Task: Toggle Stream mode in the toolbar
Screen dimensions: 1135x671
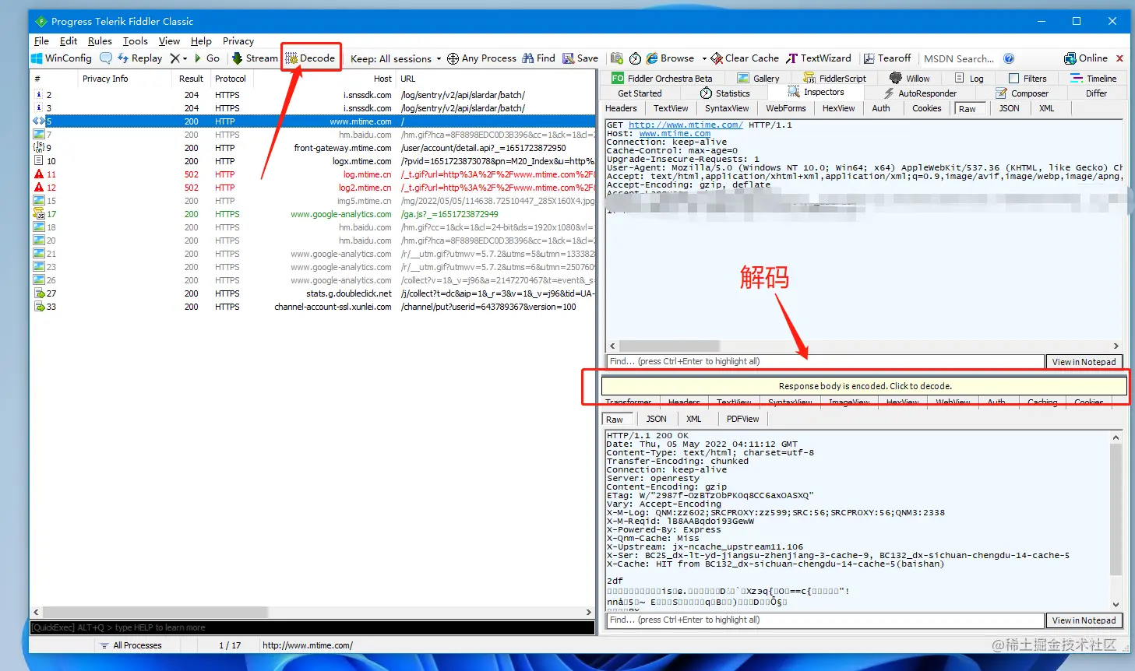Action: coord(255,58)
